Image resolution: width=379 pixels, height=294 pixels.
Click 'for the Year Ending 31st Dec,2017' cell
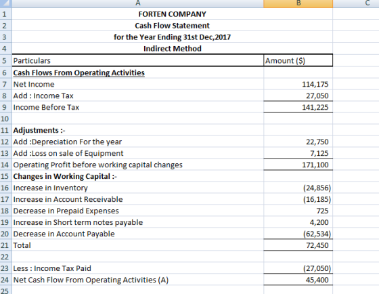[x=172, y=37]
